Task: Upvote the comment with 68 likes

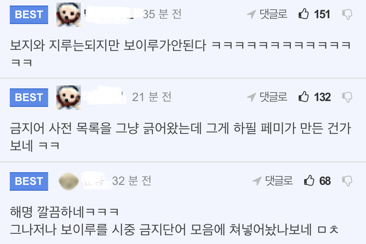Action: point(309,180)
